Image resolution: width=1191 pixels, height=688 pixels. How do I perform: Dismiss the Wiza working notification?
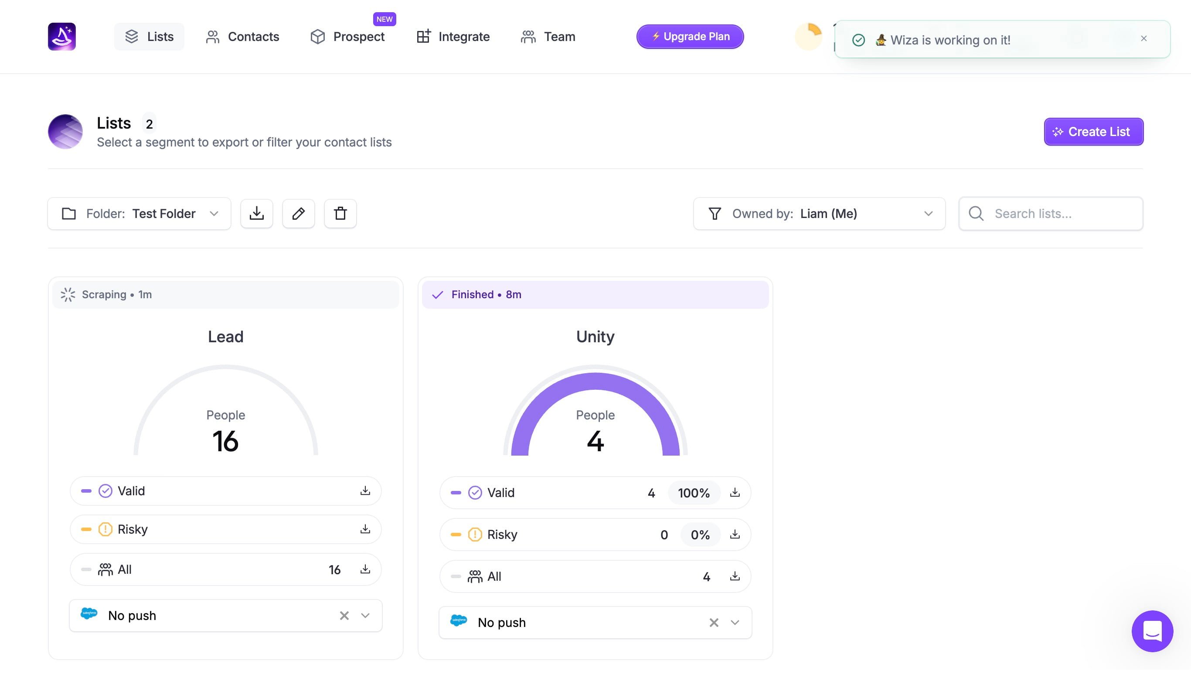pos(1143,39)
